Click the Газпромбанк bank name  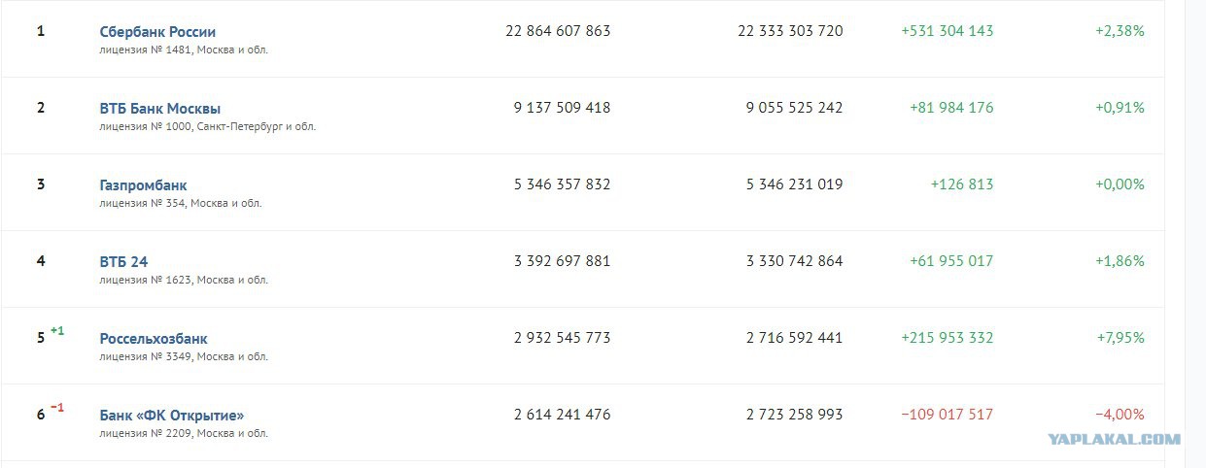point(143,185)
